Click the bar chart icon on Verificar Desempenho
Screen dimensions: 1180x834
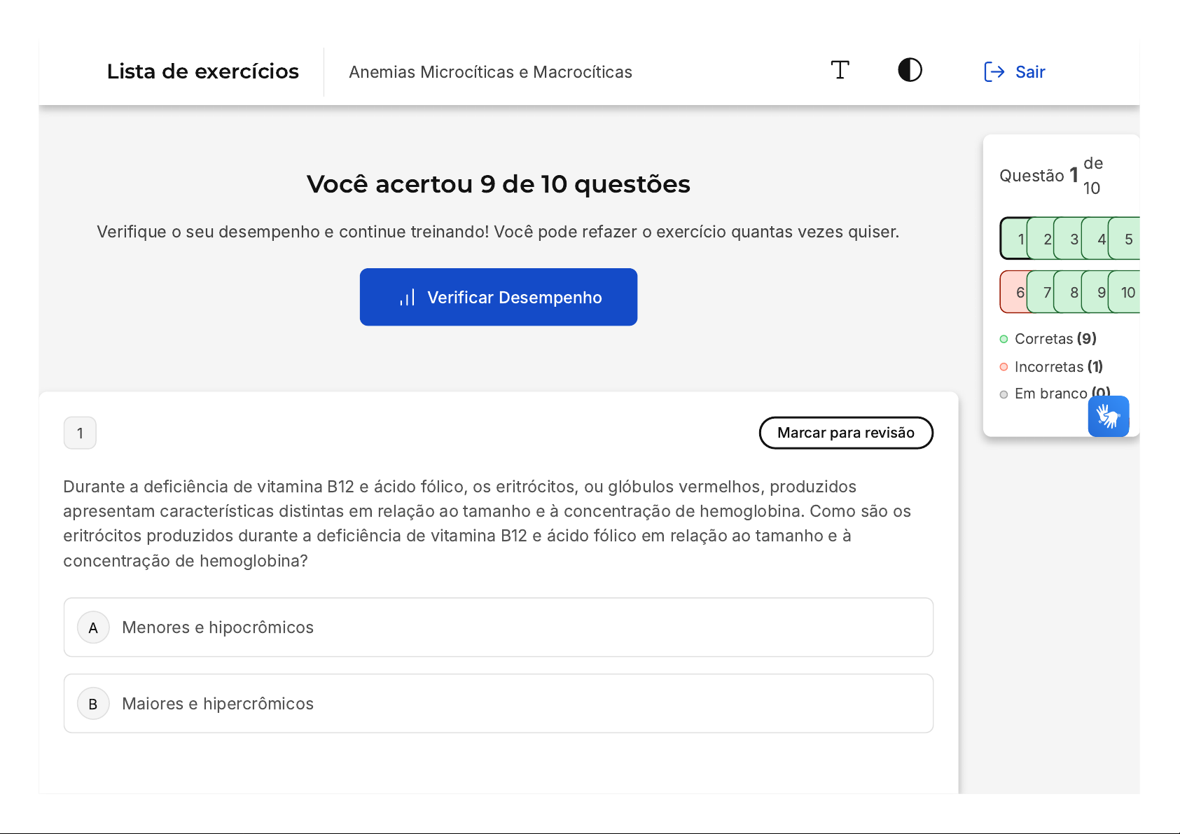point(408,298)
